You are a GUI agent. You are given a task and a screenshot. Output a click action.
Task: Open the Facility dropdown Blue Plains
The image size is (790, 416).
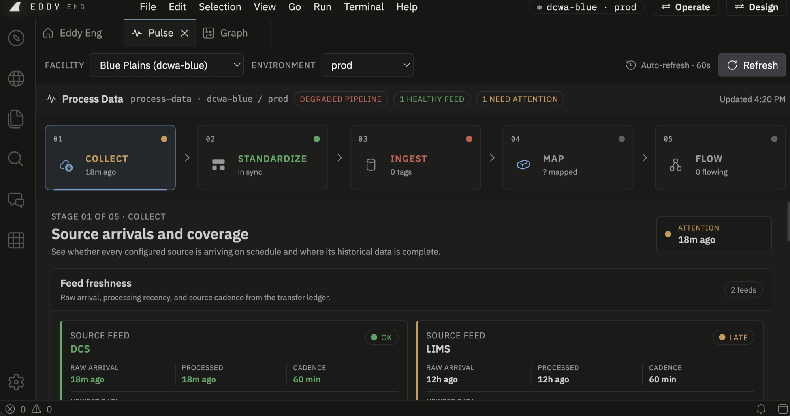(x=167, y=65)
